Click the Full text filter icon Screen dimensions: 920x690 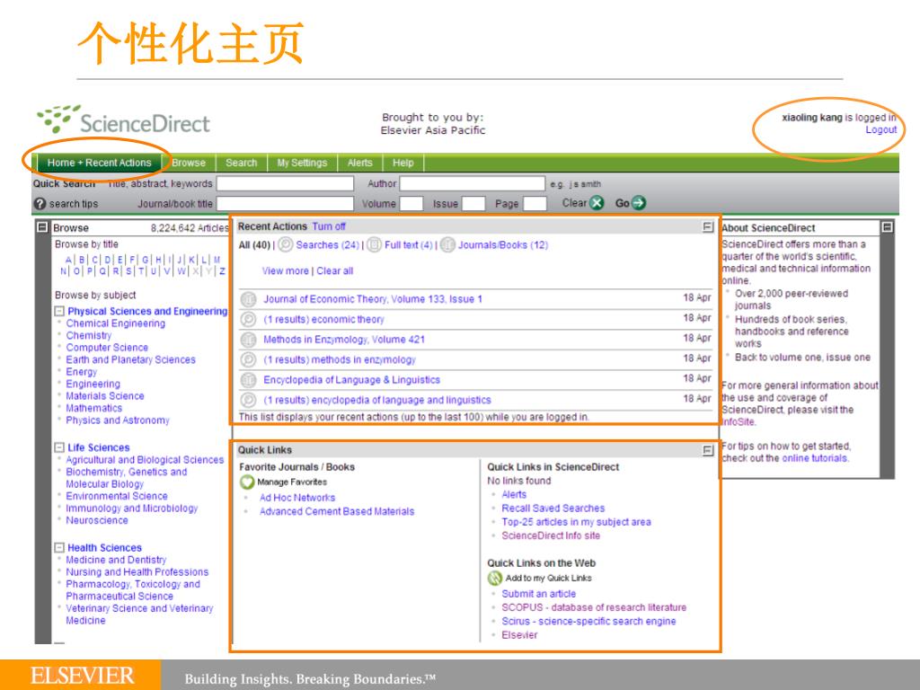pyautogui.click(x=375, y=244)
